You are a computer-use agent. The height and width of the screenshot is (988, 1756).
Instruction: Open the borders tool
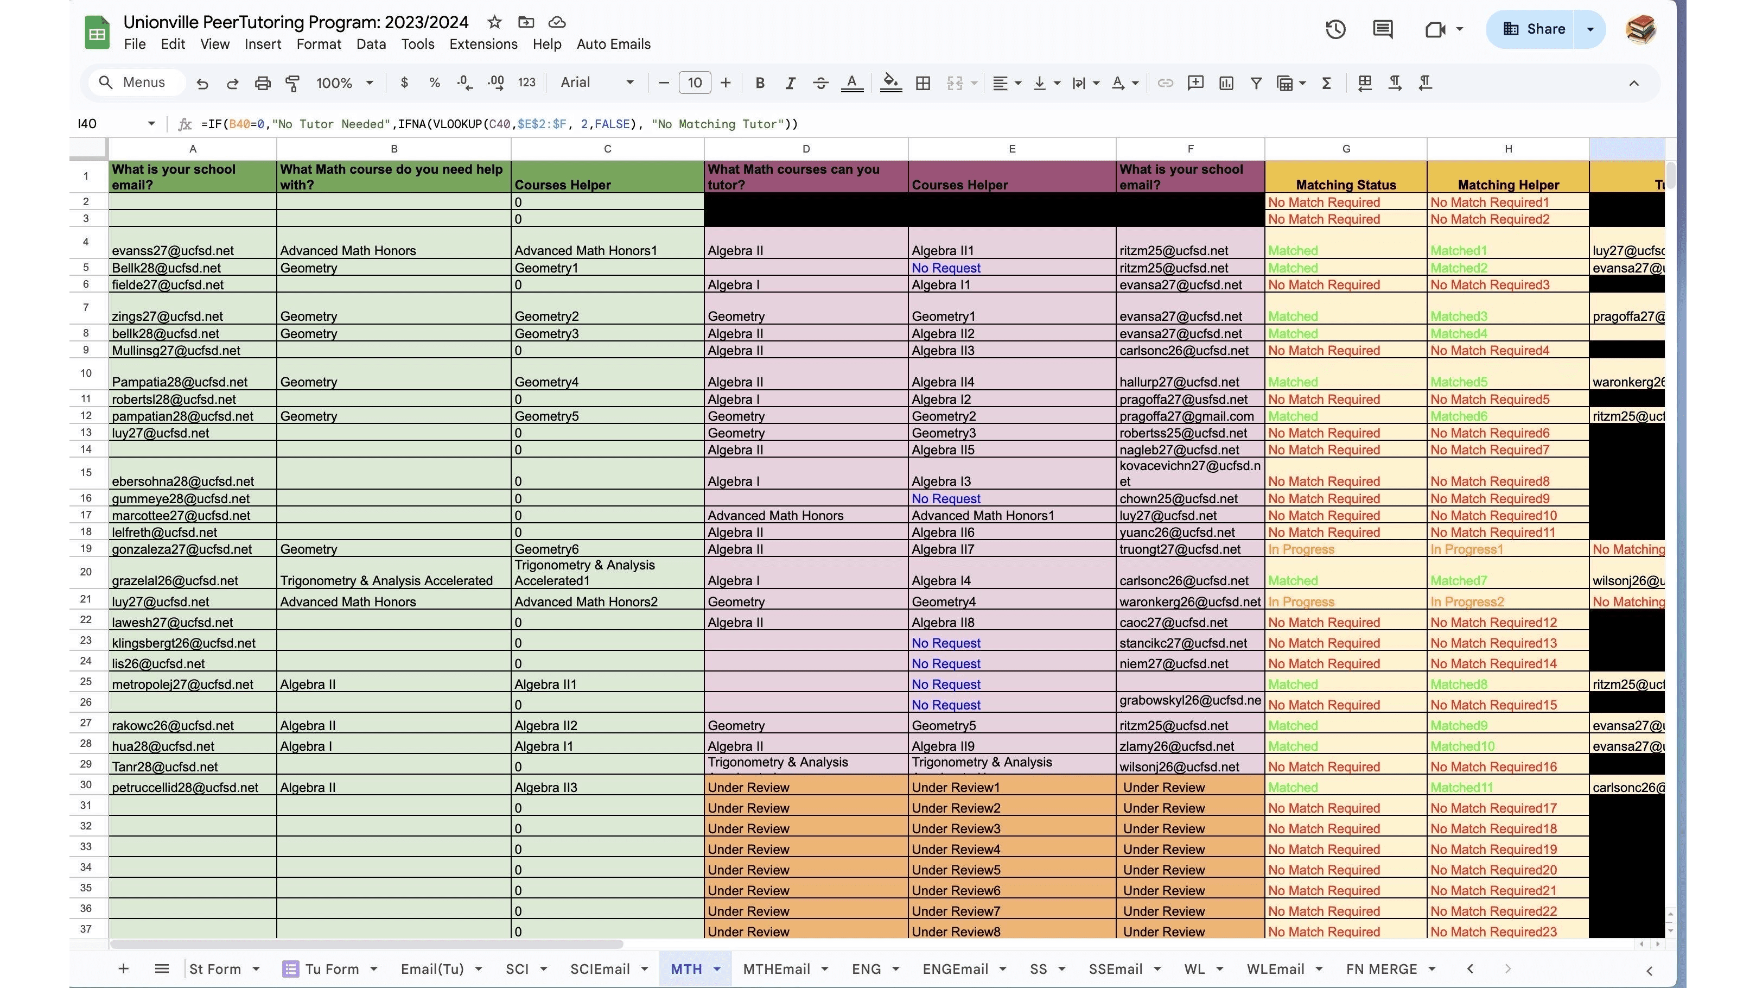(x=923, y=83)
